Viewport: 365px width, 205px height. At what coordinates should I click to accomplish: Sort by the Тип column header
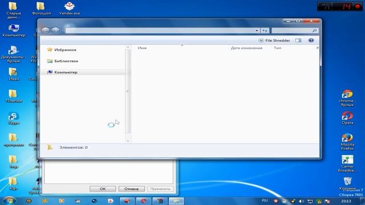click(278, 48)
